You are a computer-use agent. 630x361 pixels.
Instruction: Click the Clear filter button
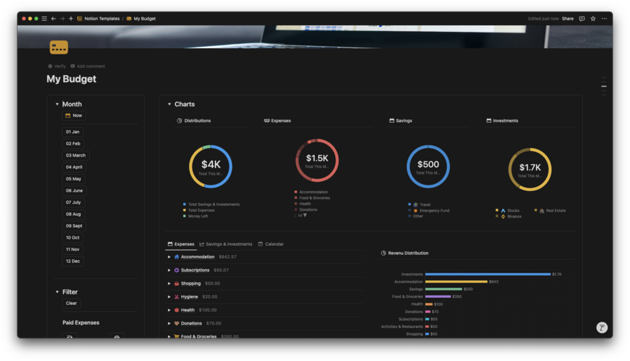point(71,303)
